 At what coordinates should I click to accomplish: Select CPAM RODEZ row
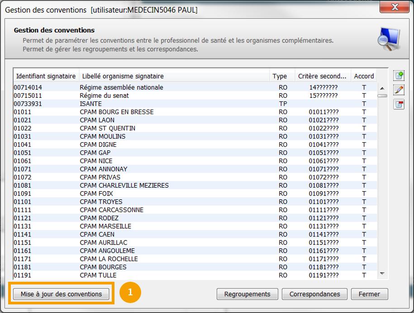click(x=195, y=218)
